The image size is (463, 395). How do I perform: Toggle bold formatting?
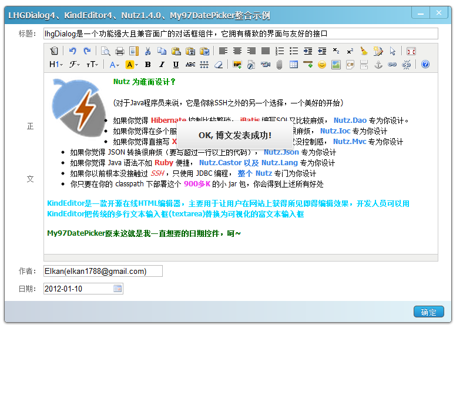coord(147,65)
